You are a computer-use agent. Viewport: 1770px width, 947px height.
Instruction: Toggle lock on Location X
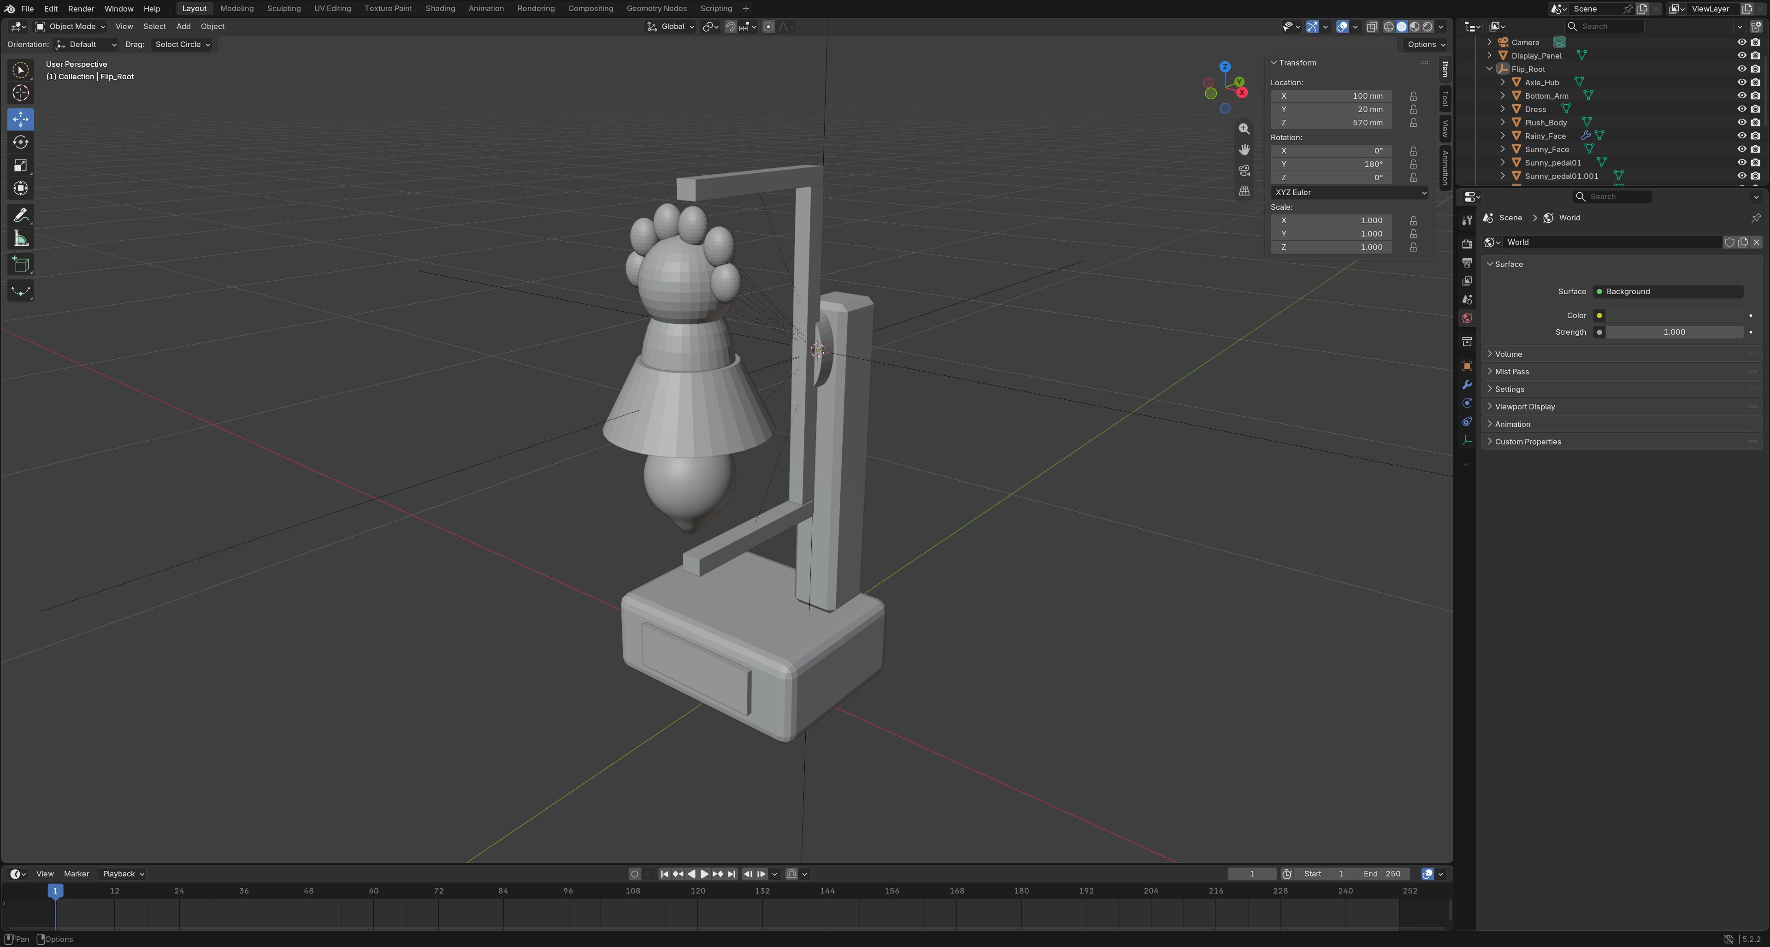click(x=1413, y=96)
